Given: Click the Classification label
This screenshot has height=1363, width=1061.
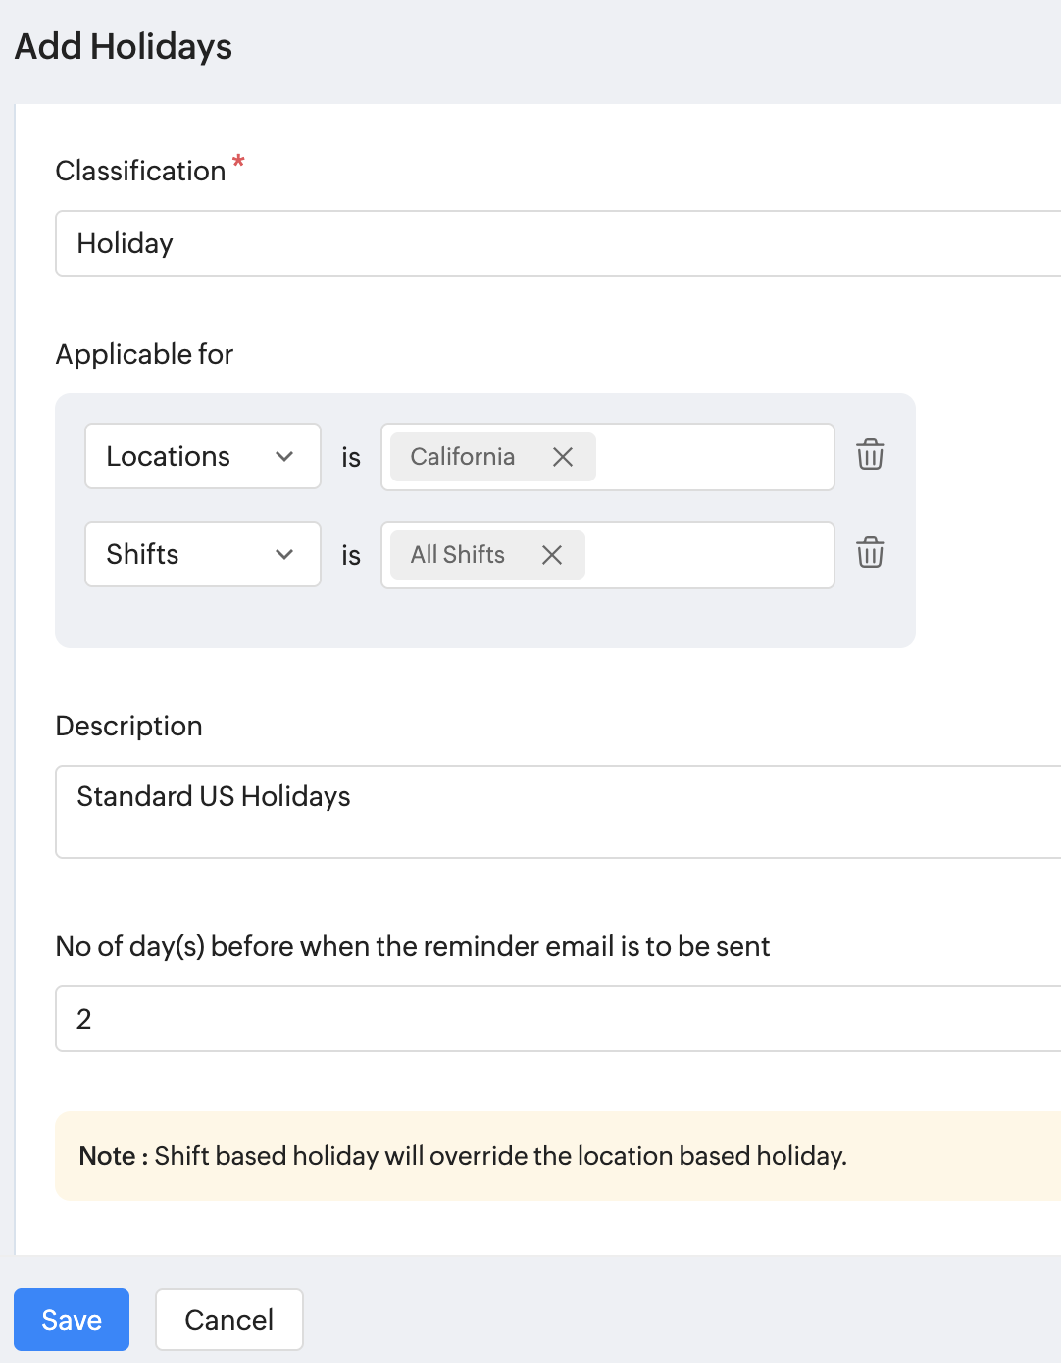Looking at the screenshot, I should tap(140, 171).
